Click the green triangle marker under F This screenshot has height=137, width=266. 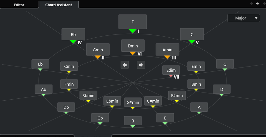[132, 31]
